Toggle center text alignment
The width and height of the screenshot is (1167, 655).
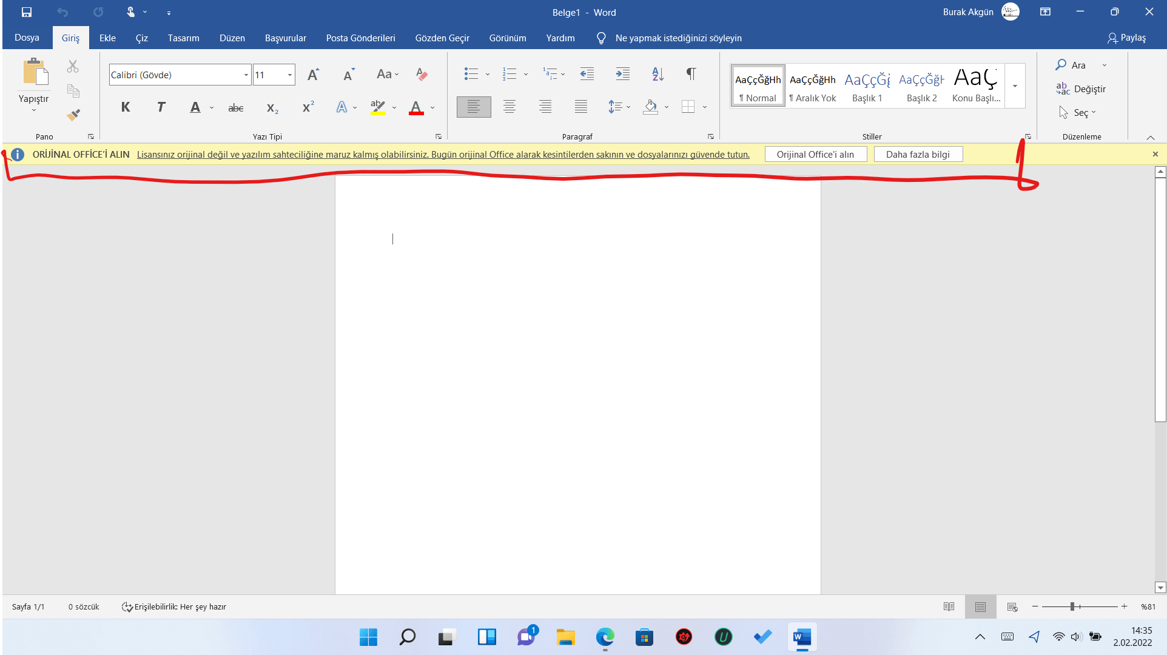coord(510,107)
